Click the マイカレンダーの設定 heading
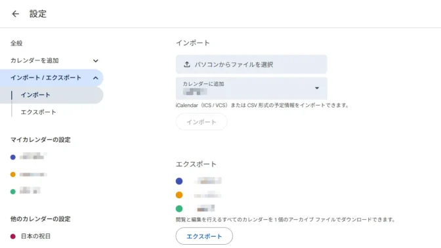The height and width of the screenshot is (248, 441). pos(41,140)
